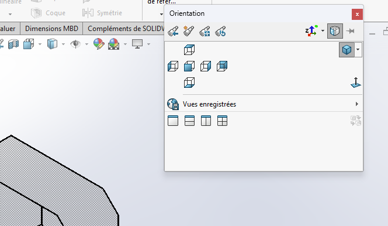Click the Coque shell tool

pos(49,13)
